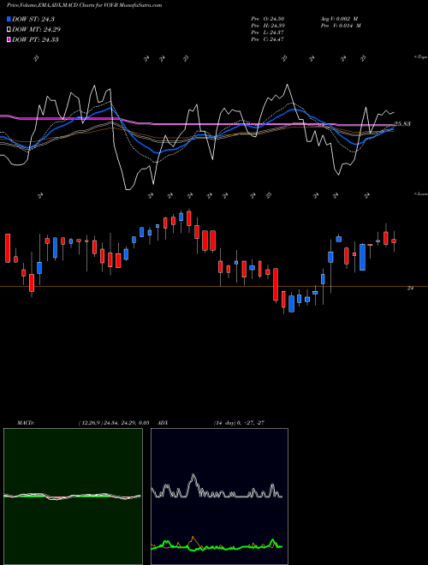
Task: Click the 'ADX' panel heading
Action: pyautogui.click(x=163, y=423)
